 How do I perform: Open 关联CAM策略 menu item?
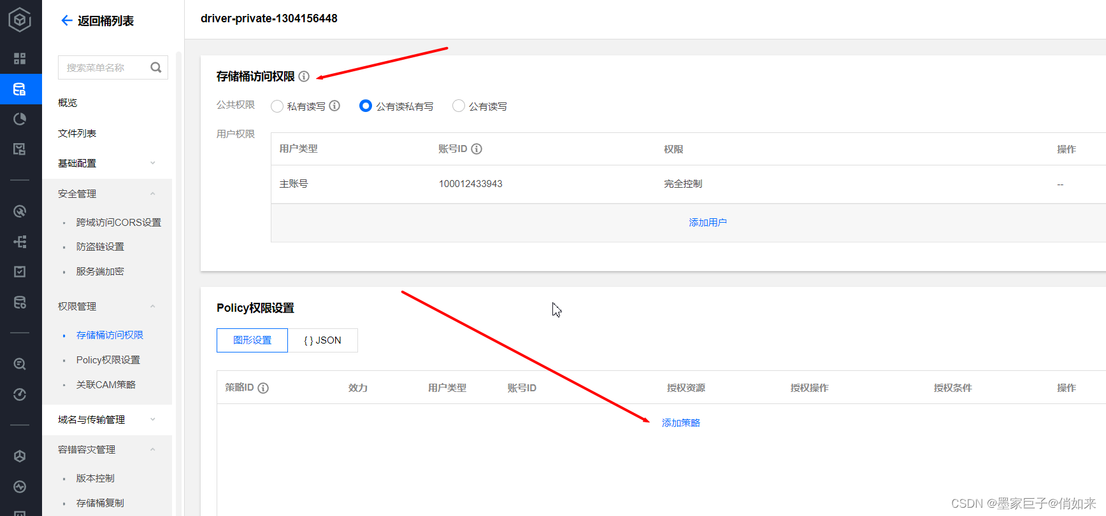point(106,384)
